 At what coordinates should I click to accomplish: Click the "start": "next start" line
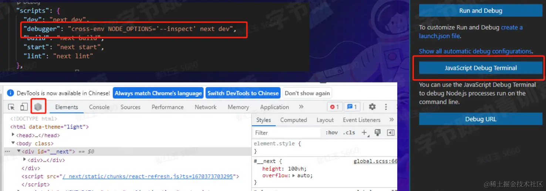[64, 47]
